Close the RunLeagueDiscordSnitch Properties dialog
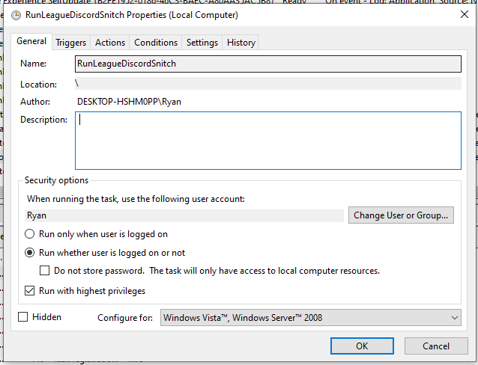Image resolution: width=478 pixels, height=365 pixels. pos(465,14)
